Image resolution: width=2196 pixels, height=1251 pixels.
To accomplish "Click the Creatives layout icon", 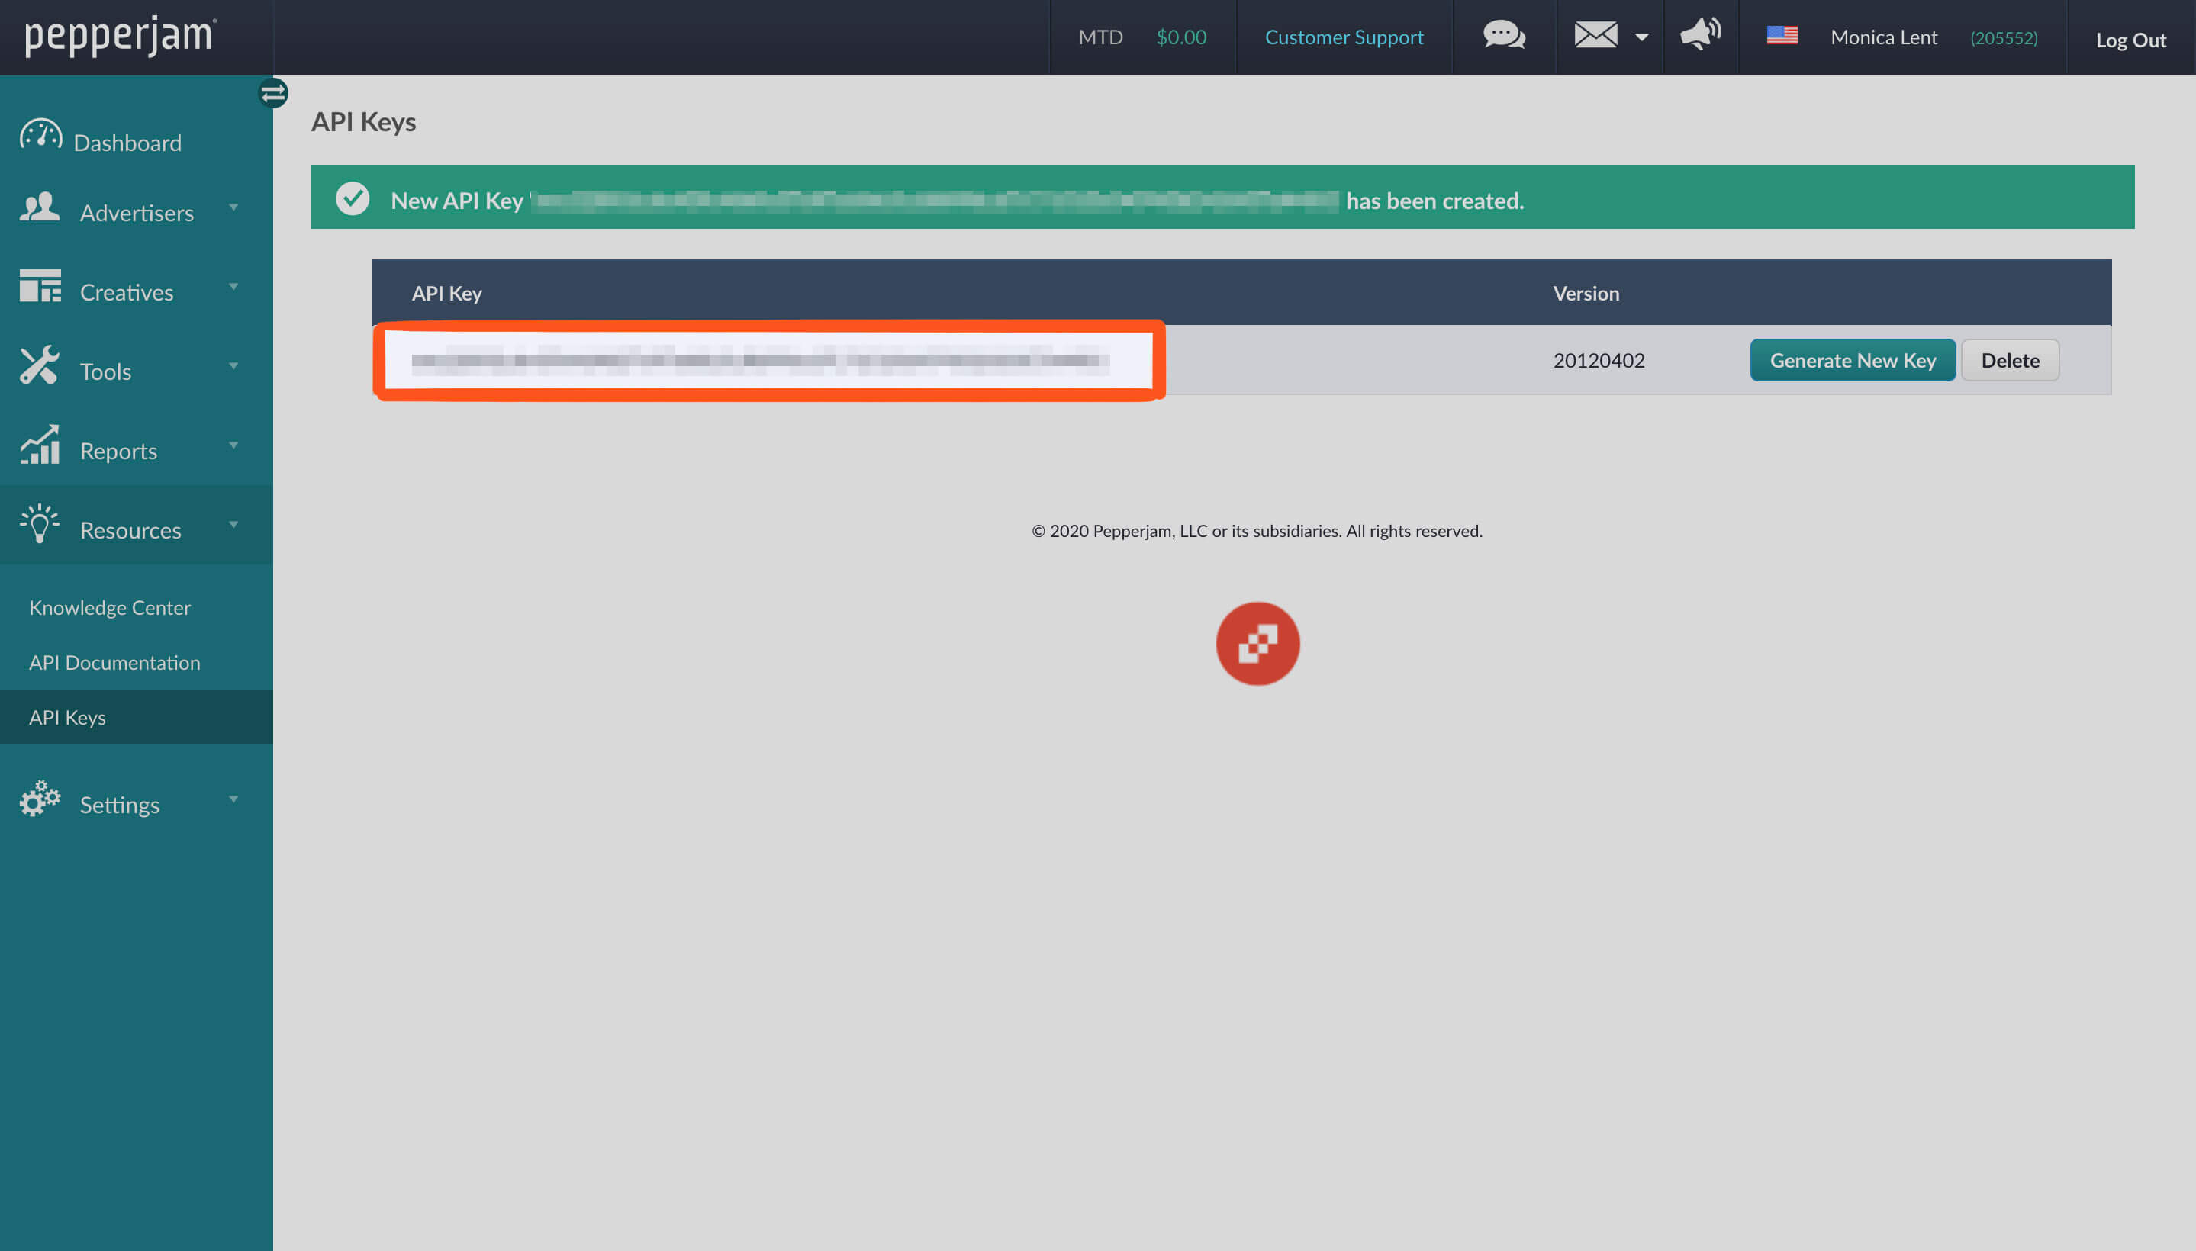I will (x=40, y=285).
